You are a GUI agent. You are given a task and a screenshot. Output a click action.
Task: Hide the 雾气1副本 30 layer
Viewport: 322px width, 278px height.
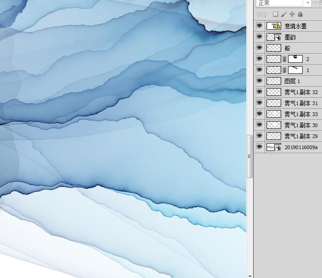click(x=259, y=125)
